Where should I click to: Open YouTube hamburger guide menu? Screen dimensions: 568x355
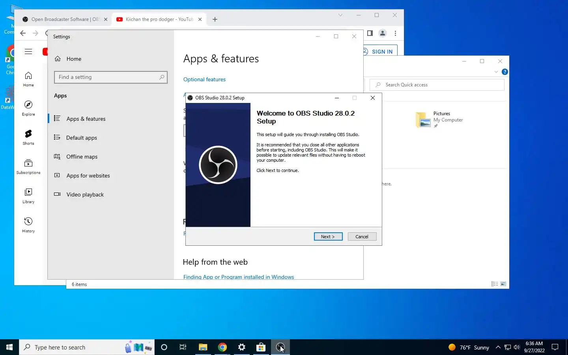click(28, 52)
